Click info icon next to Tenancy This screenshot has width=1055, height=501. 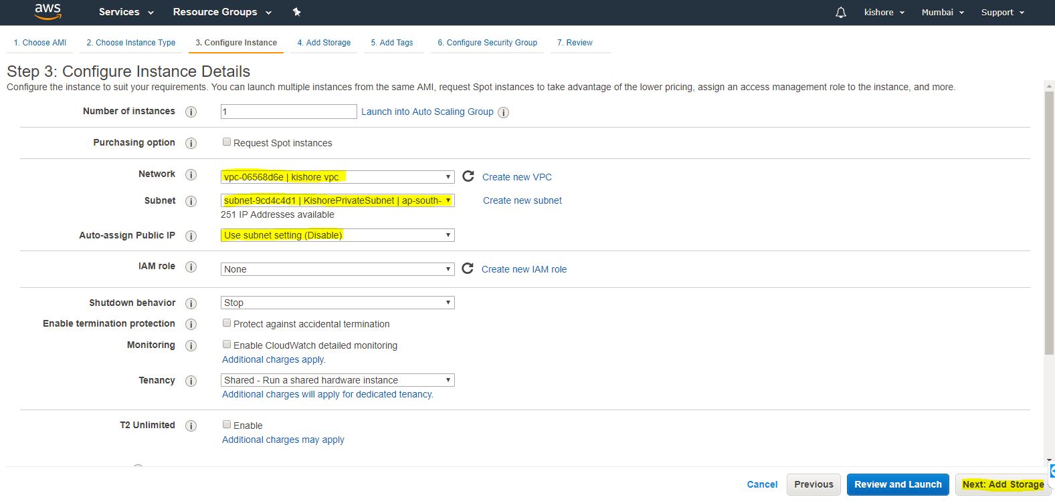(x=191, y=381)
